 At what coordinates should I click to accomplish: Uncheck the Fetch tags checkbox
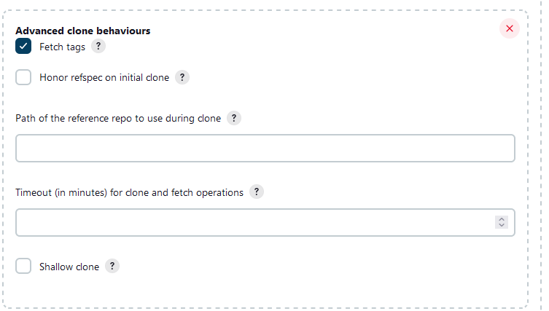[23, 47]
